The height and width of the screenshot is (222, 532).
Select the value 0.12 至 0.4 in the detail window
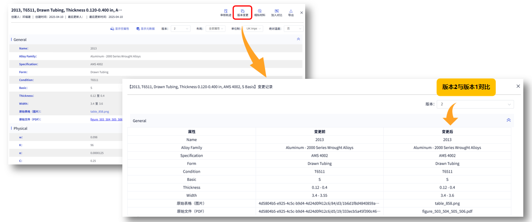coord(97,96)
